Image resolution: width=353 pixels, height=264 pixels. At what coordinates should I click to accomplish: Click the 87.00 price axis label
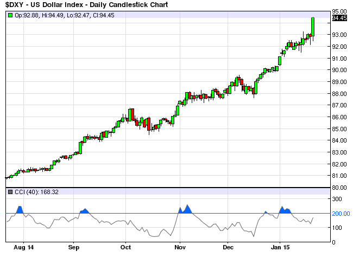pos(339,105)
